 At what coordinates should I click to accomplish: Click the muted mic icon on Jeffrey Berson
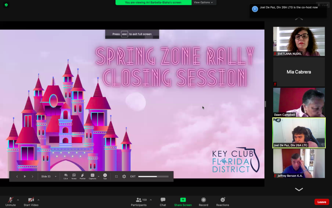[x=275, y=176]
